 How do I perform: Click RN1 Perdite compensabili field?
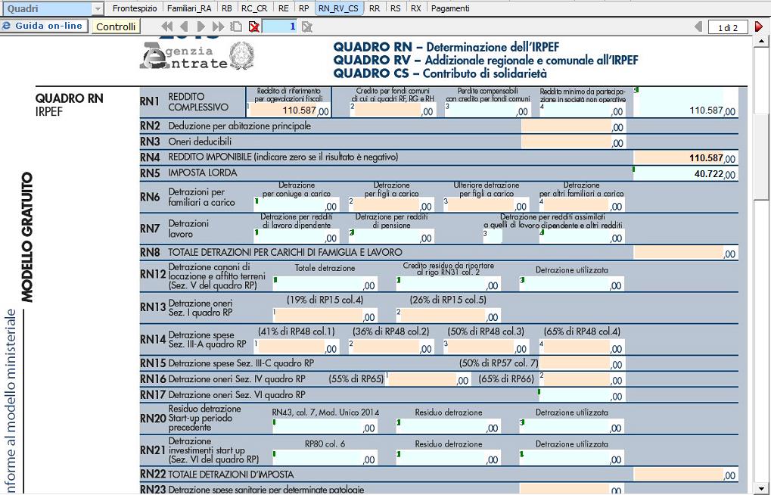[x=488, y=111]
